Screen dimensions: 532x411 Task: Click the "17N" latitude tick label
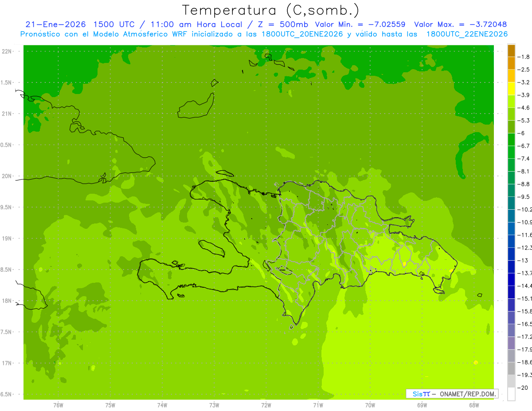pyautogui.click(x=6, y=363)
